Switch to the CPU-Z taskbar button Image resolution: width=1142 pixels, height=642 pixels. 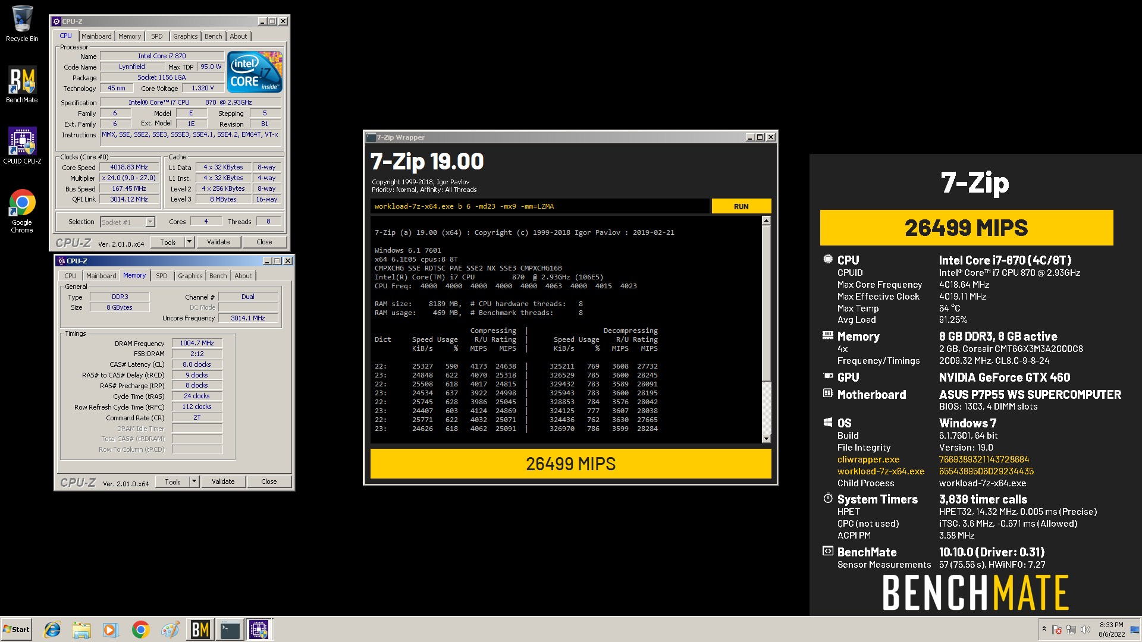pyautogui.click(x=259, y=630)
